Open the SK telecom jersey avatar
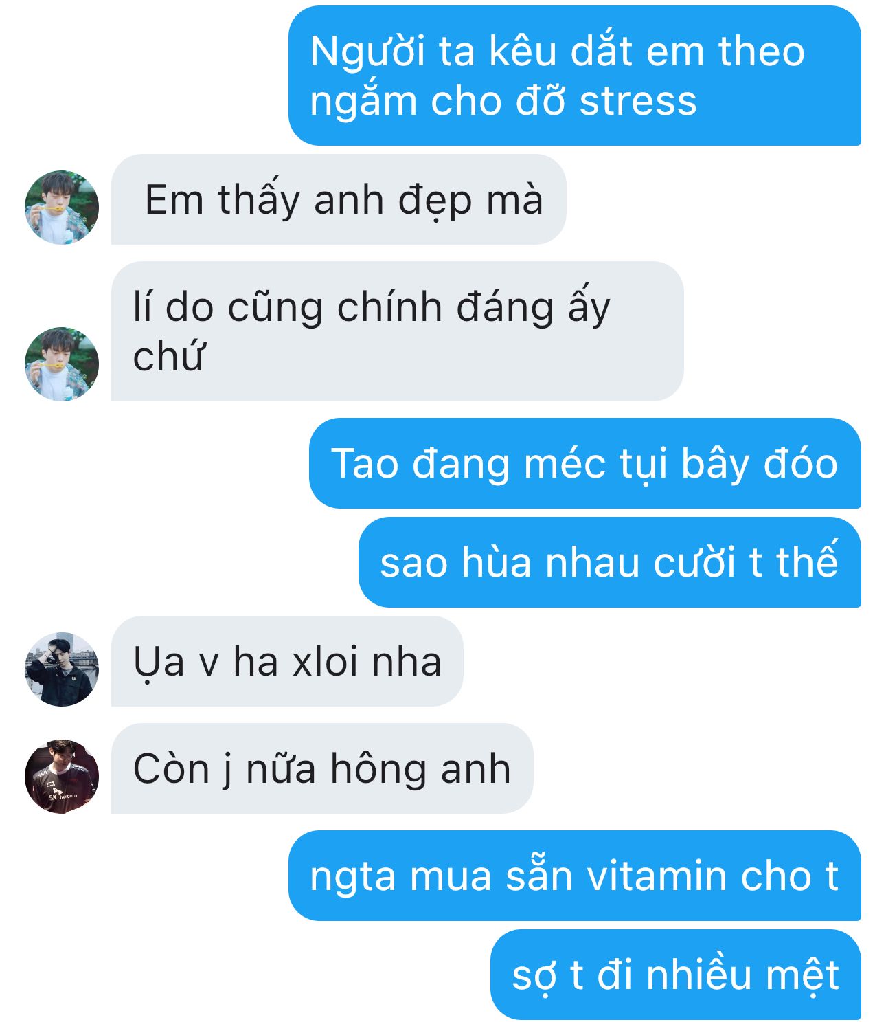The width and height of the screenshot is (886, 1022). 62,777
